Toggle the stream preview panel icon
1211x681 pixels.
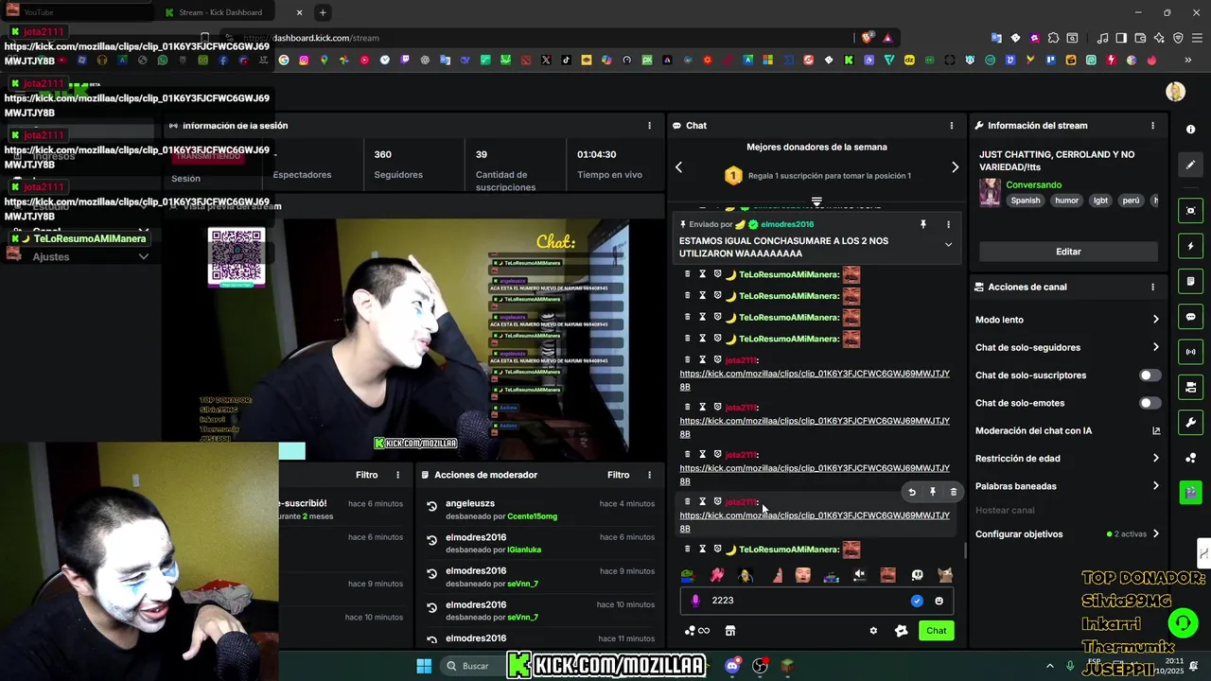(x=1190, y=210)
